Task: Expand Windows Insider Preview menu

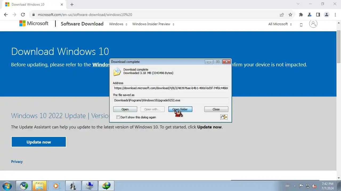Action: 153,24
